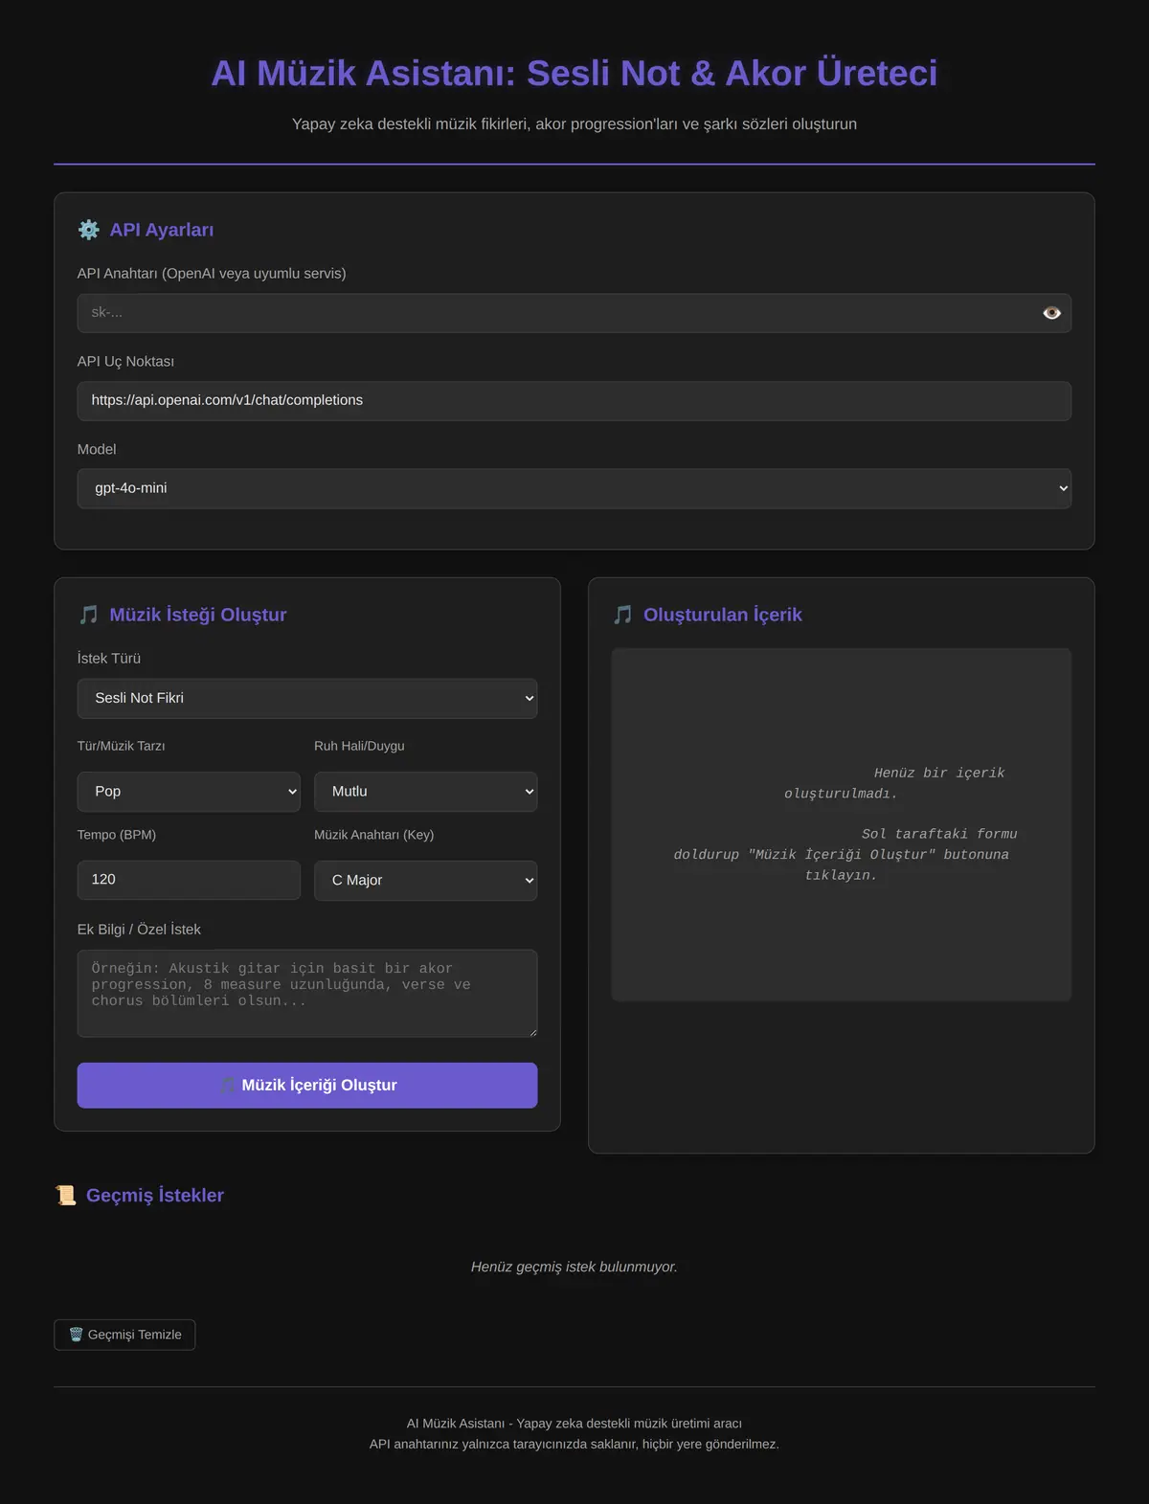Click the music note icon beside Oluşturulan İçerik
Screen dimensions: 1149x1504
(x=623, y=615)
